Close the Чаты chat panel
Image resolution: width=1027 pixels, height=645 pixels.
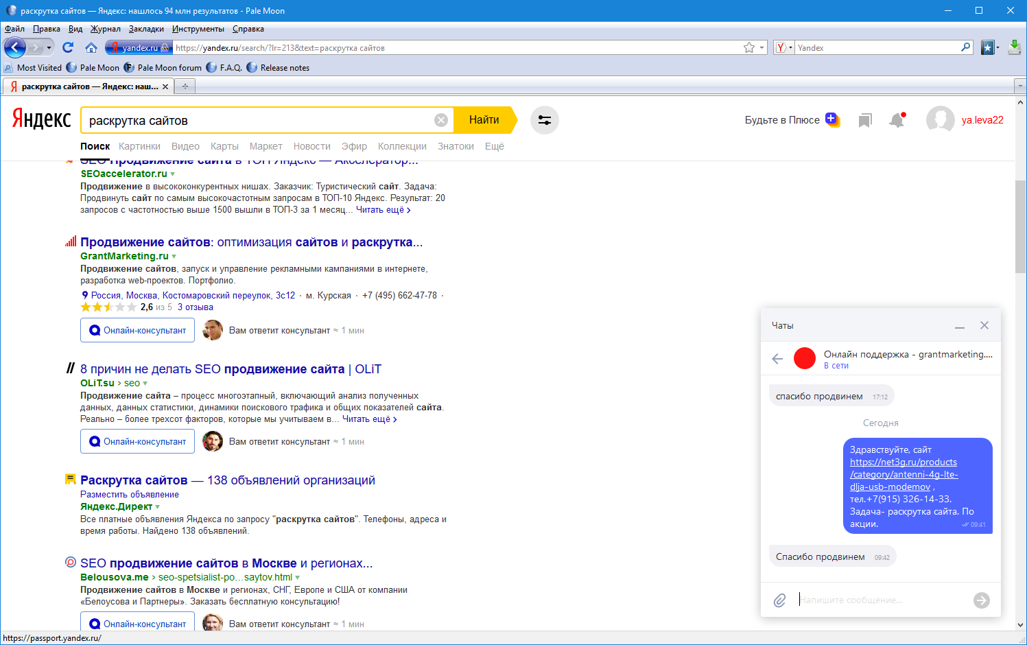[984, 325]
